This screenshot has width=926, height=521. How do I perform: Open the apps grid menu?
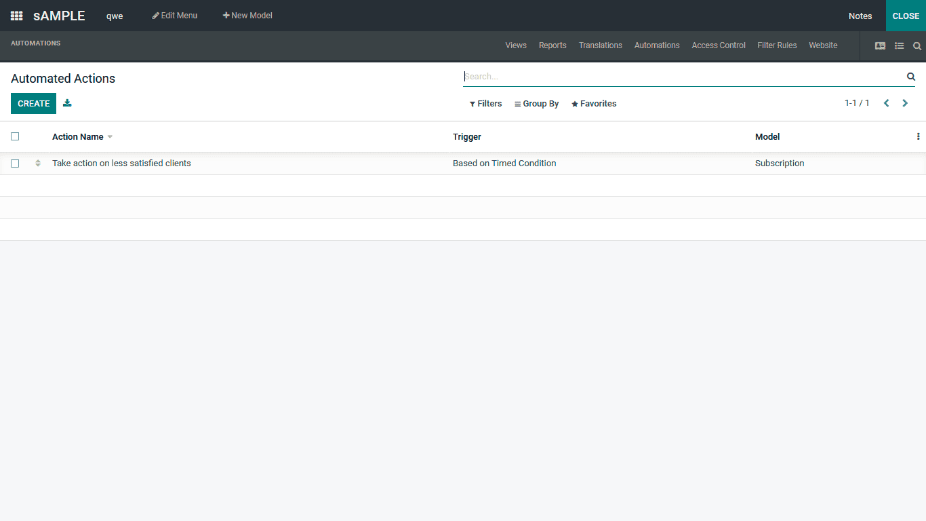pos(16,16)
